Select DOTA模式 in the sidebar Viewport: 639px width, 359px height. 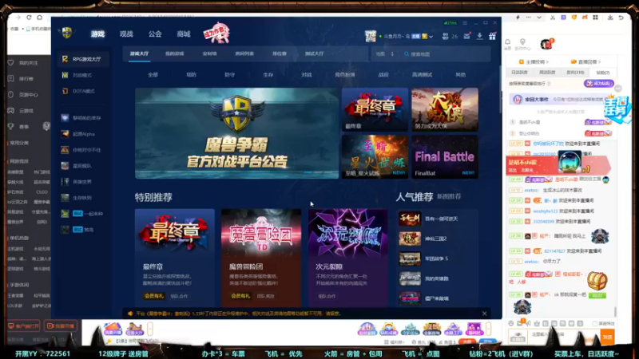click(83, 91)
